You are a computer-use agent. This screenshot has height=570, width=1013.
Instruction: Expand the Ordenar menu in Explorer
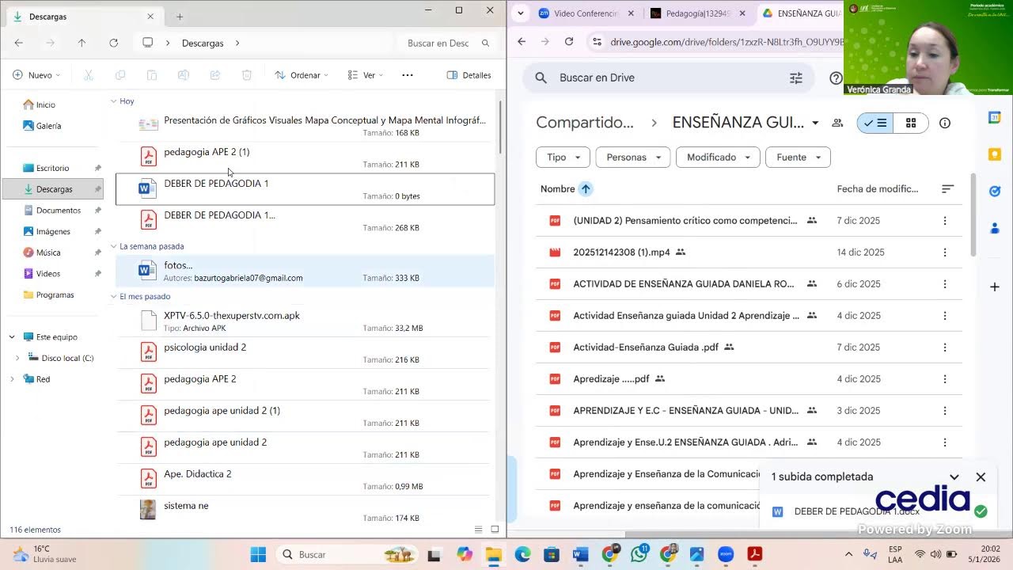coord(302,75)
